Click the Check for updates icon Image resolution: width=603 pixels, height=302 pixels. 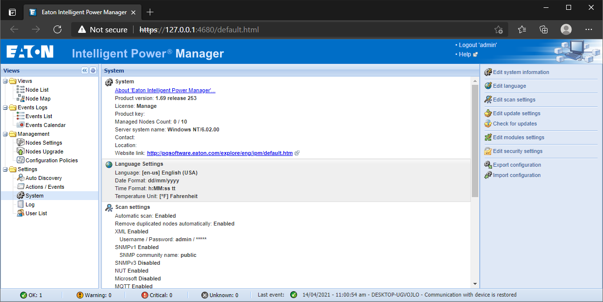488,124
